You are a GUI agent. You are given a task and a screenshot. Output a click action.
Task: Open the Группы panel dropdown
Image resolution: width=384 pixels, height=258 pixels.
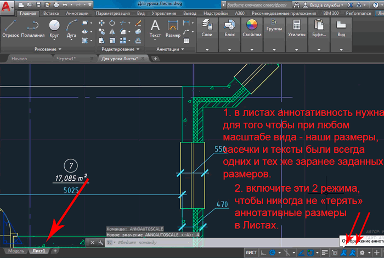(x=274, y=50)
